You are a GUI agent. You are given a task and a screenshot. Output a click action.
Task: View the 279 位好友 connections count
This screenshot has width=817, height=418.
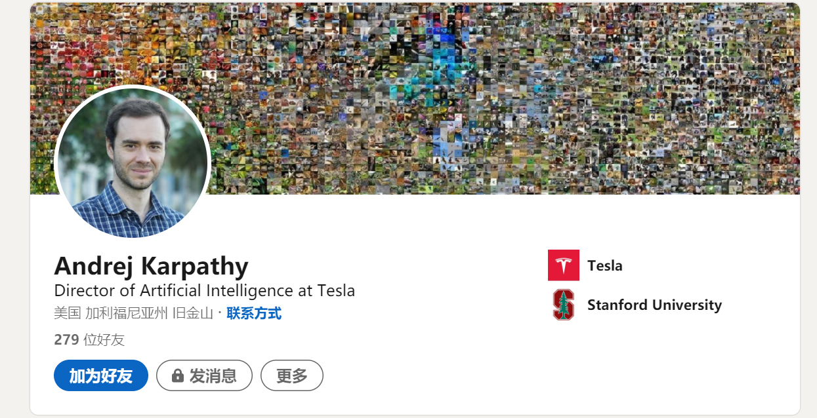(89, 339)
